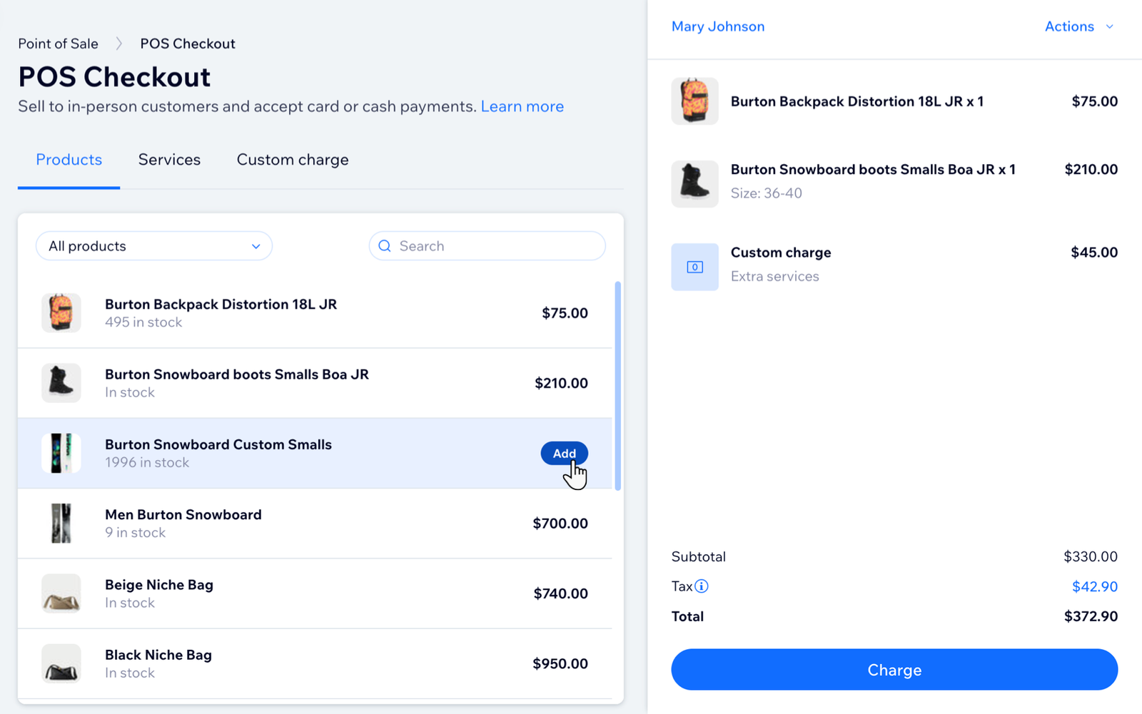
Task: Click the $740.00 product price
Action: (x=560, y=593)
